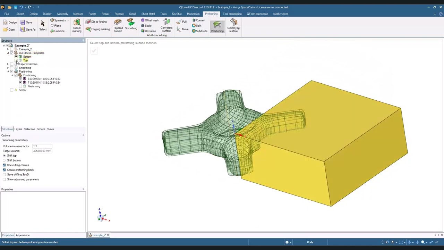Select the Pull tool
This screenshot has width=444, height=250.
pyautogui.click(x=181, y=22)
